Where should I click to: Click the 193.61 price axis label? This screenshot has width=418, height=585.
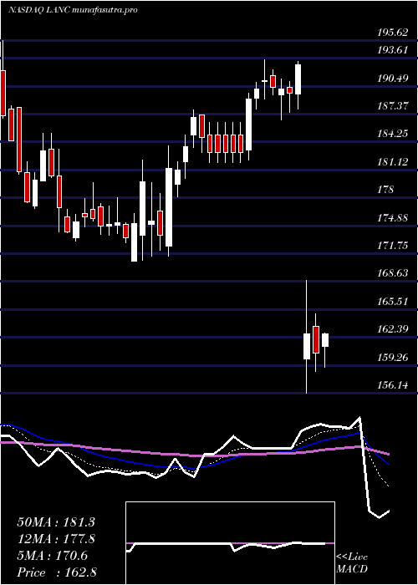coord(392,50)
